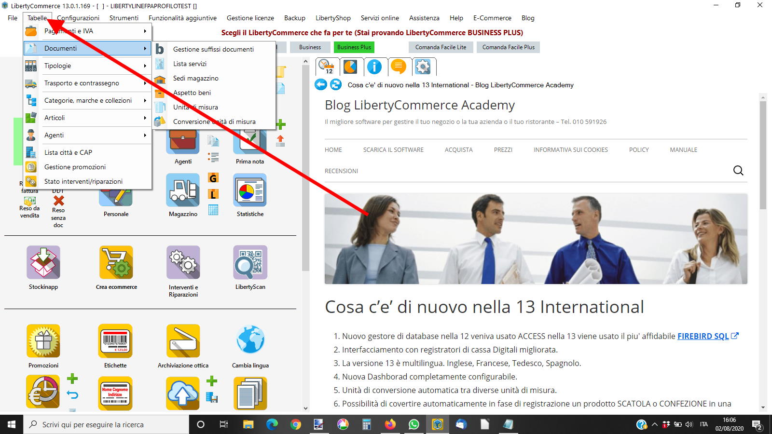Choose Comanda Facile Plus edition
Viewport: 772px width, 434px height.
coord(509,47)
